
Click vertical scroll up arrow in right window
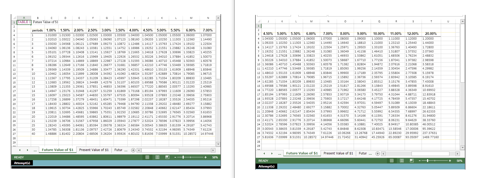(x=463, y=21)
